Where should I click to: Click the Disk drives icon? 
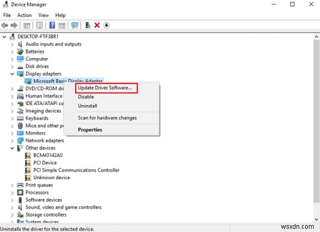[20, 67]
